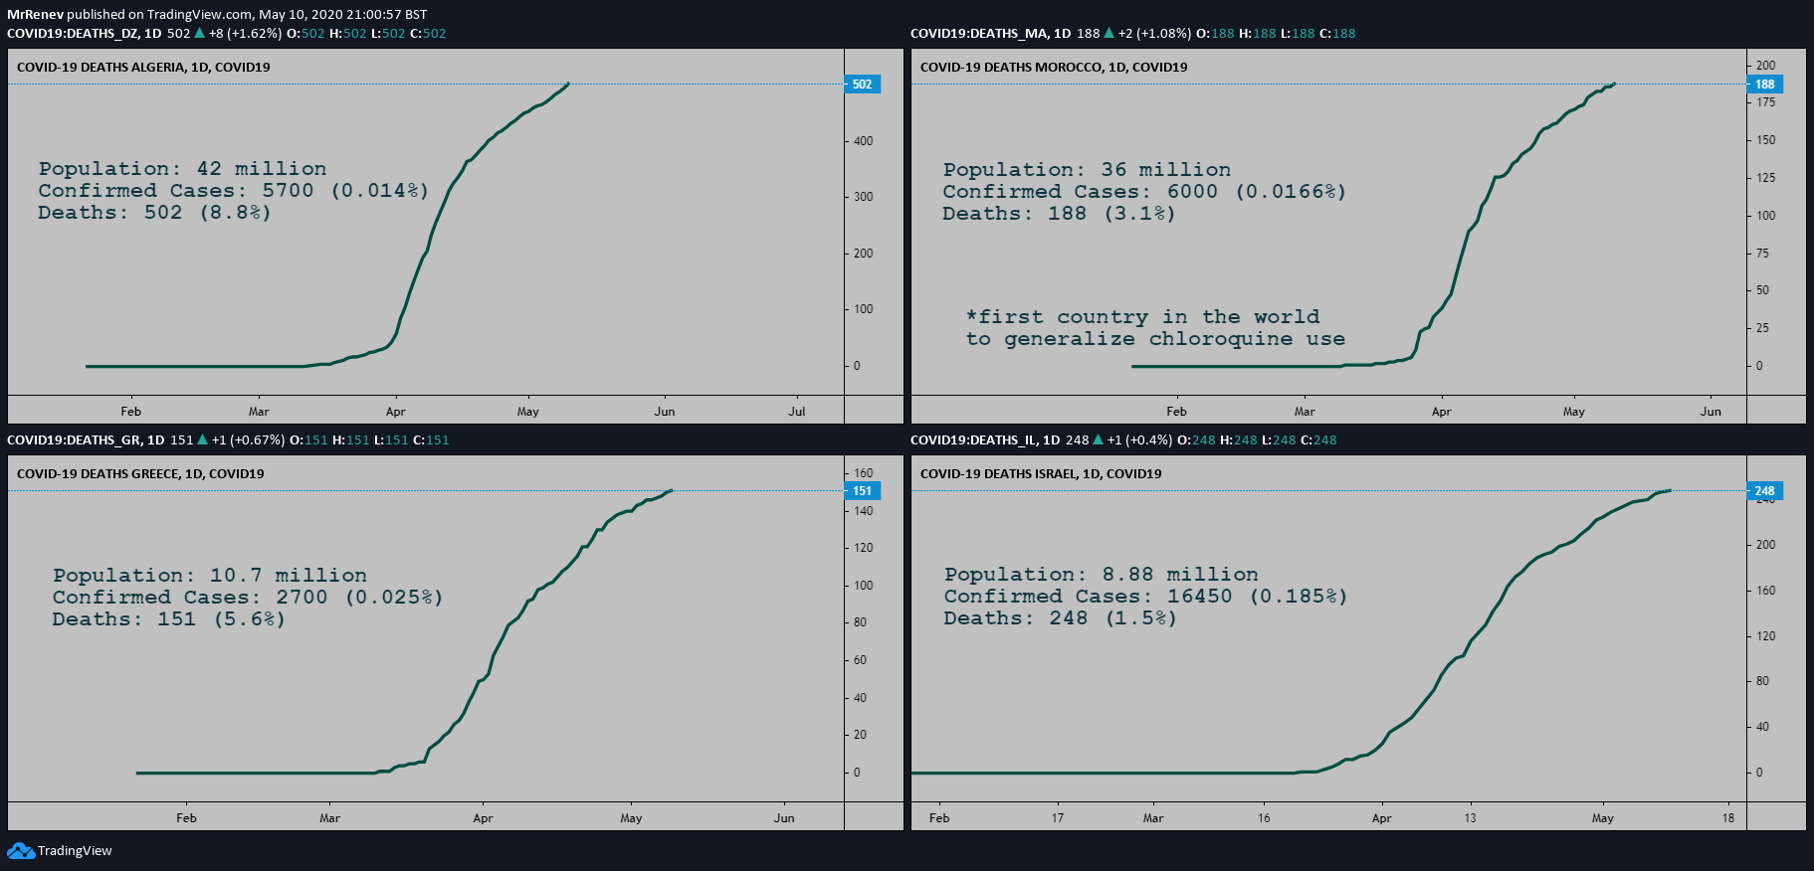This screenshot has height=871, width=1814.
Task: Click the COVID-19 DEATHS ISRAEL chart title
Action: click(1041, 474)
